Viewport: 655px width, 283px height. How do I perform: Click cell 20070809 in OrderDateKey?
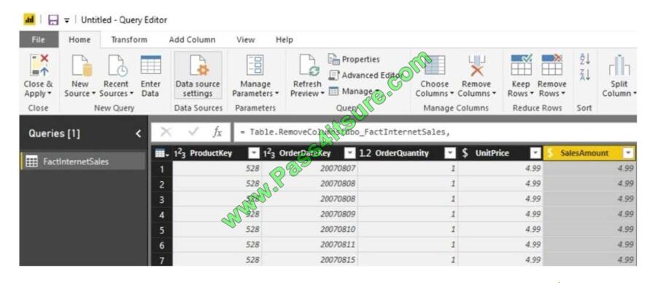tap(309, 214)
